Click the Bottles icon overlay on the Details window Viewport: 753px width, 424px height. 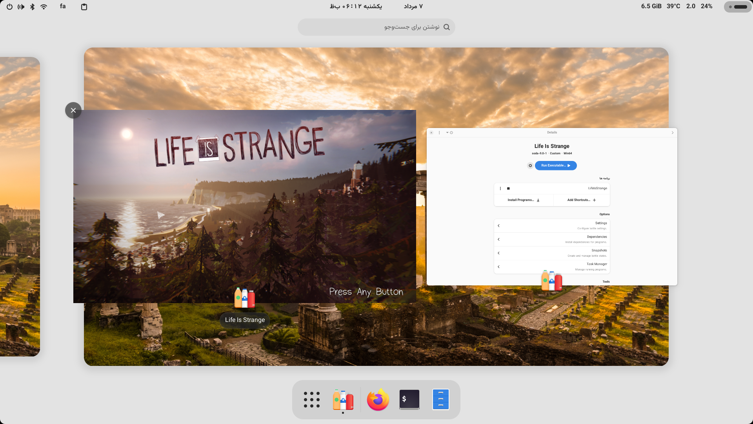point(552,280)
